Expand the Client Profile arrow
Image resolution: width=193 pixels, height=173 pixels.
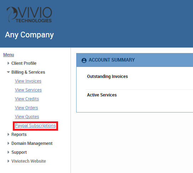pyautogui.click(x=8, y=63)
